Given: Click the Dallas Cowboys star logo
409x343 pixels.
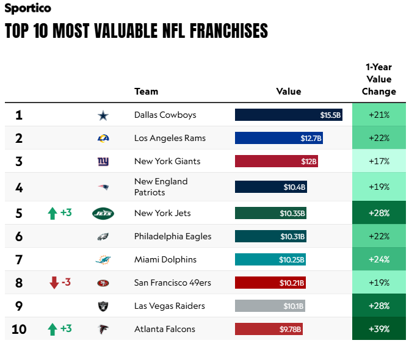Looking at the screenshot, I should tap(103, 115).
